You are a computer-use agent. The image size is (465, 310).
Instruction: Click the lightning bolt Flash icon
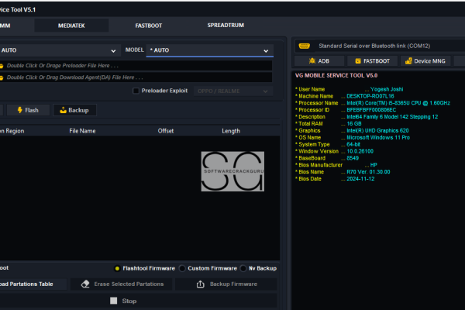tap(20, 110)
